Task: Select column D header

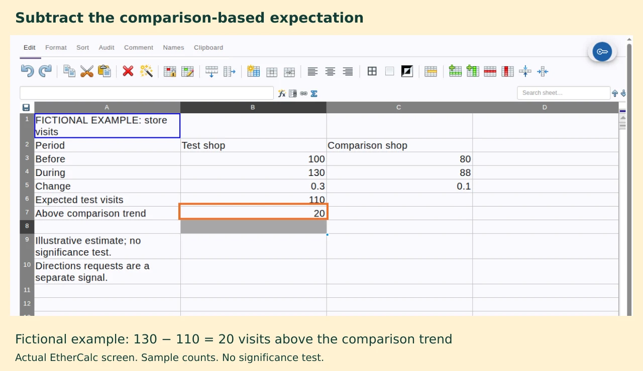Action: tap(546, 107)
